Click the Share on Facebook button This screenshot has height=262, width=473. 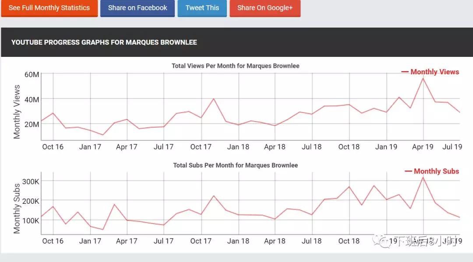[x=138, y=8]
